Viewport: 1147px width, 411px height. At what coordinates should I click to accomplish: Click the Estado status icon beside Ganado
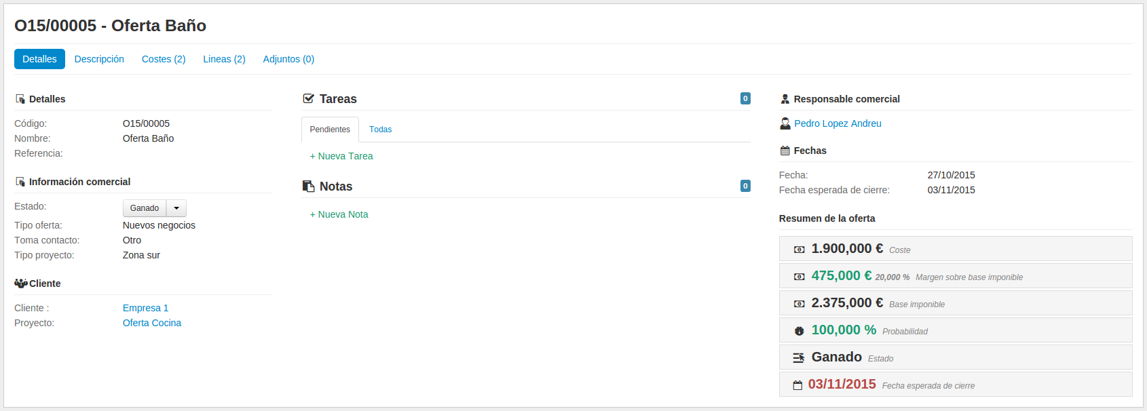(799, 357)
